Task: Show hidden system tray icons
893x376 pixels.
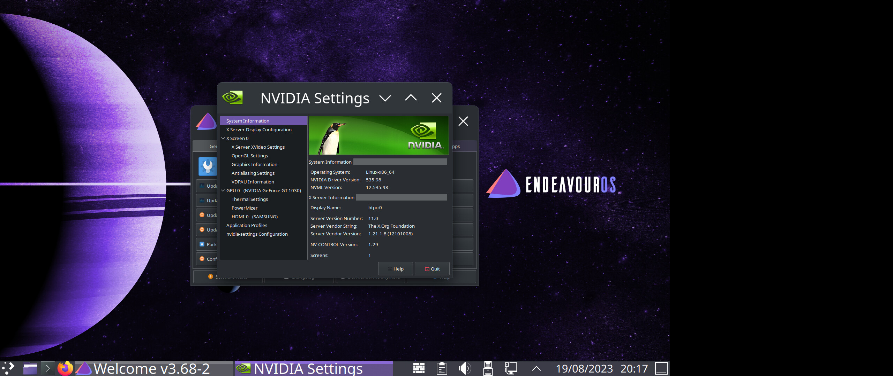Action: (536, 368)
